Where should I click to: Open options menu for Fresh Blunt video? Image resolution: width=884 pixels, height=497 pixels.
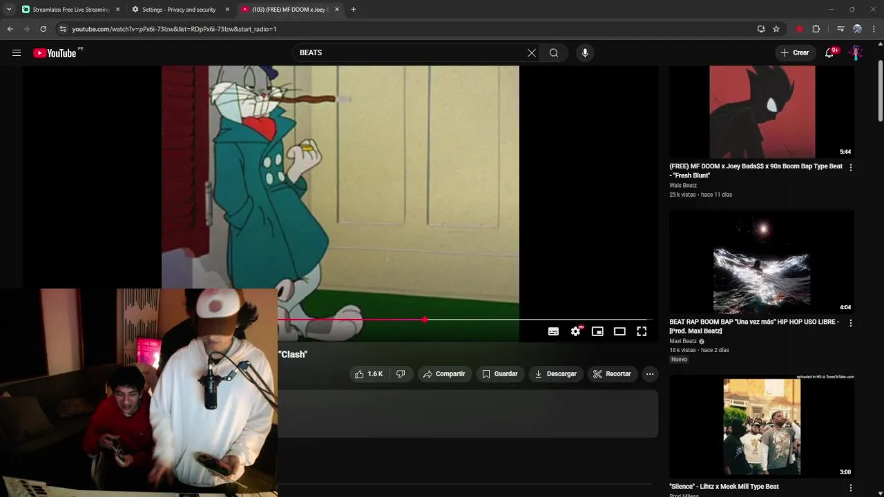pos(850,167)
